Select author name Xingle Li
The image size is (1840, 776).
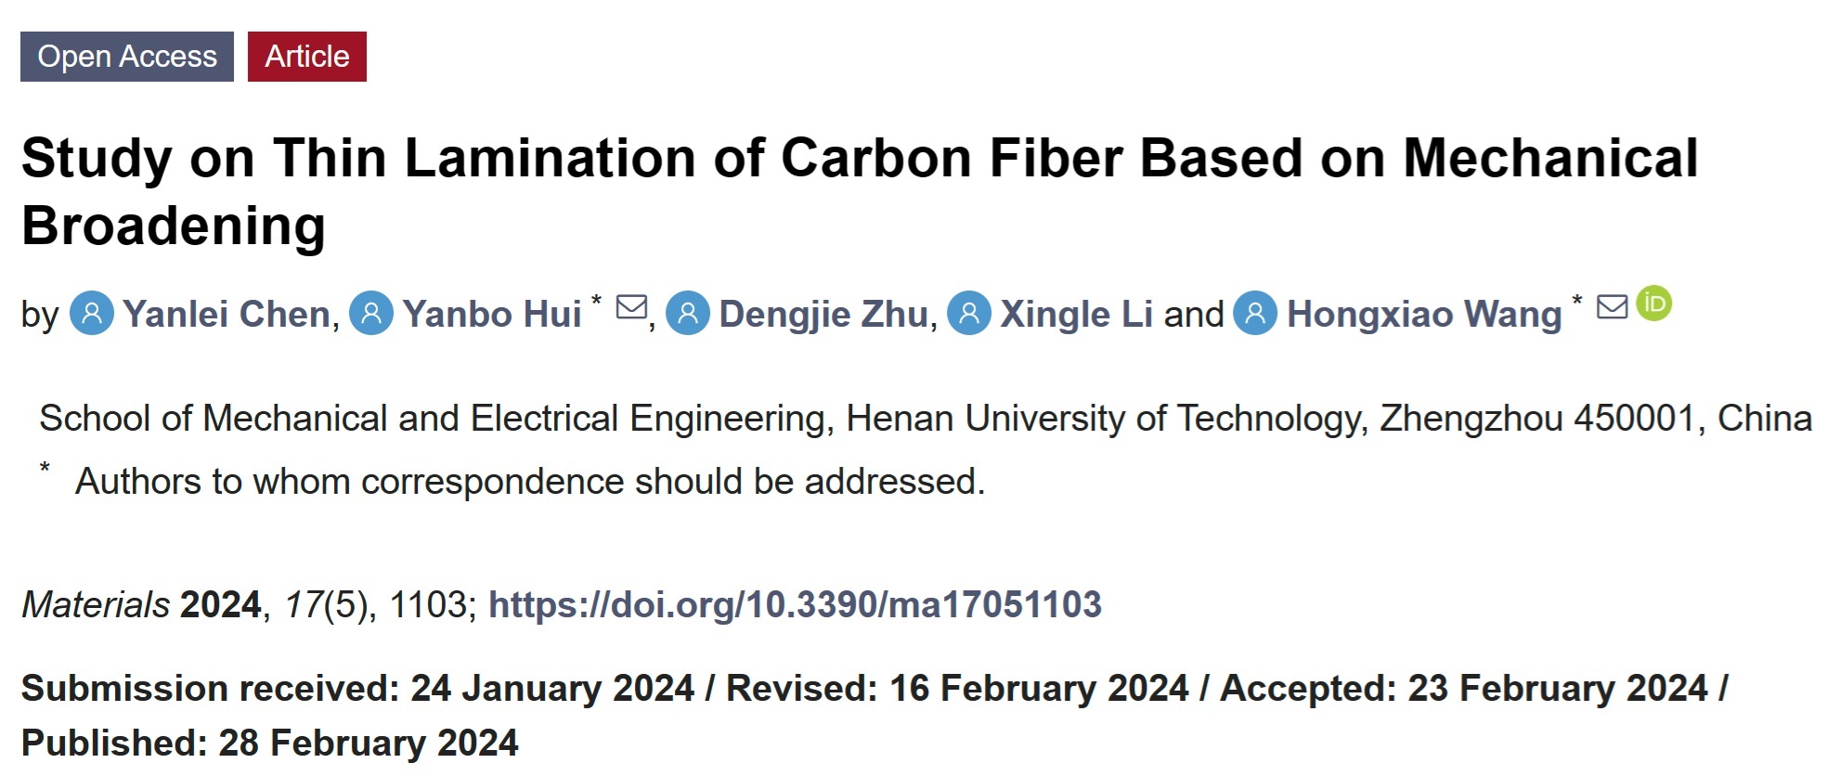click(x=1076, y=315)
